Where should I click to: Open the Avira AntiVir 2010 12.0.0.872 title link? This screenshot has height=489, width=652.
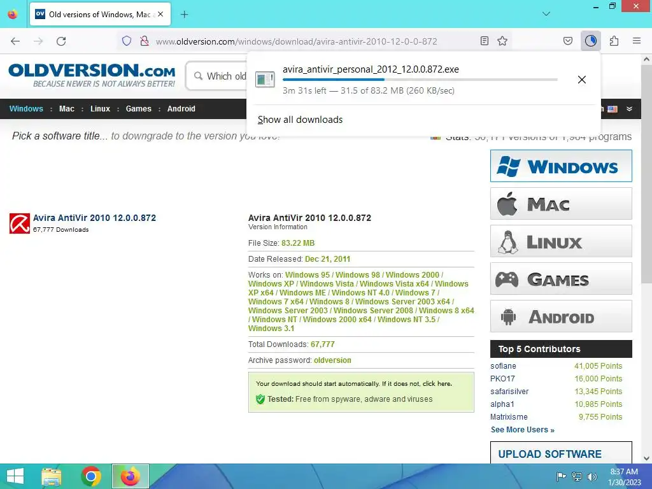point(94,218)
